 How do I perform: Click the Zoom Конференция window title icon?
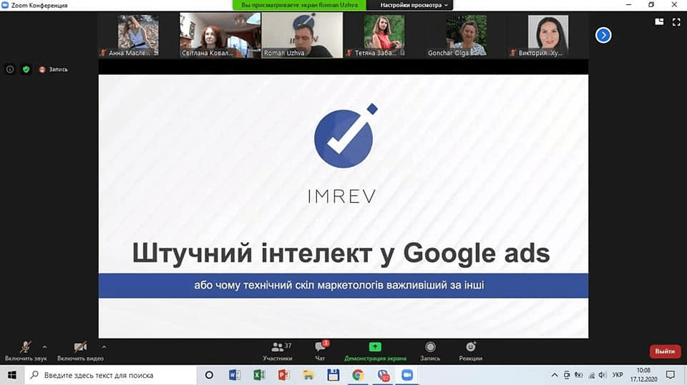(5, 5)
